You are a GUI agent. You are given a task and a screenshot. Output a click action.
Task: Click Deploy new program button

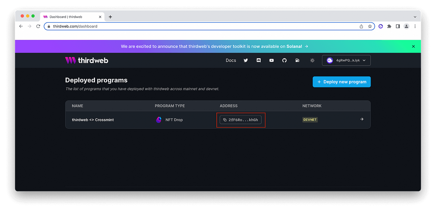[342, 82]
